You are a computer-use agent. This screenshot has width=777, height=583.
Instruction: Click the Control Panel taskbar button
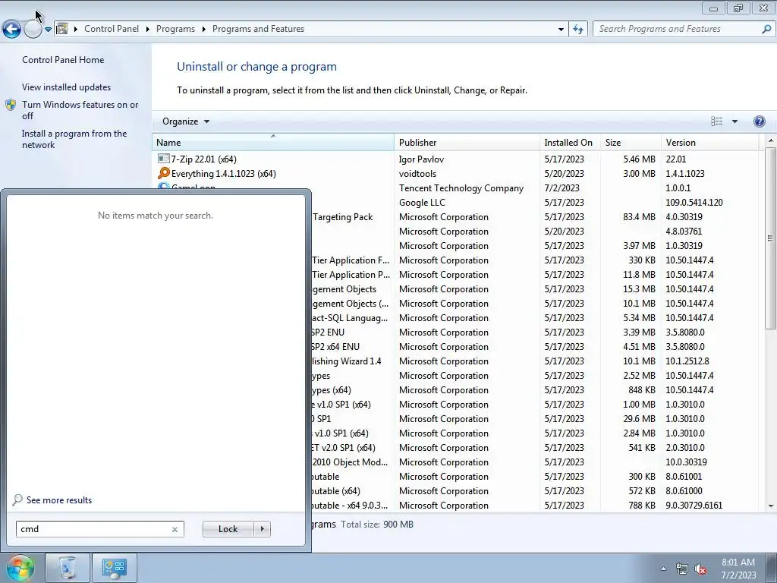coord(115,568)
